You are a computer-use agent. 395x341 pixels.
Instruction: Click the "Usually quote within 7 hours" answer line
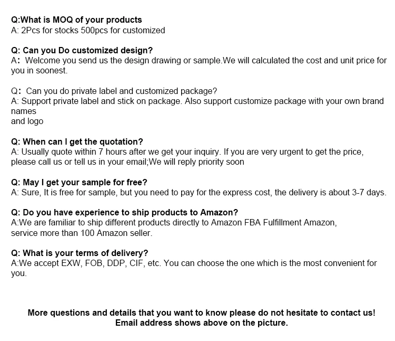point(187,151)
